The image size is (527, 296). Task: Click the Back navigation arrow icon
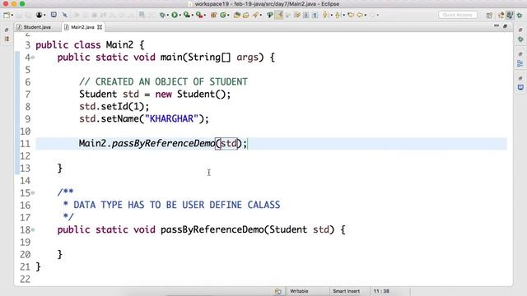360,15
